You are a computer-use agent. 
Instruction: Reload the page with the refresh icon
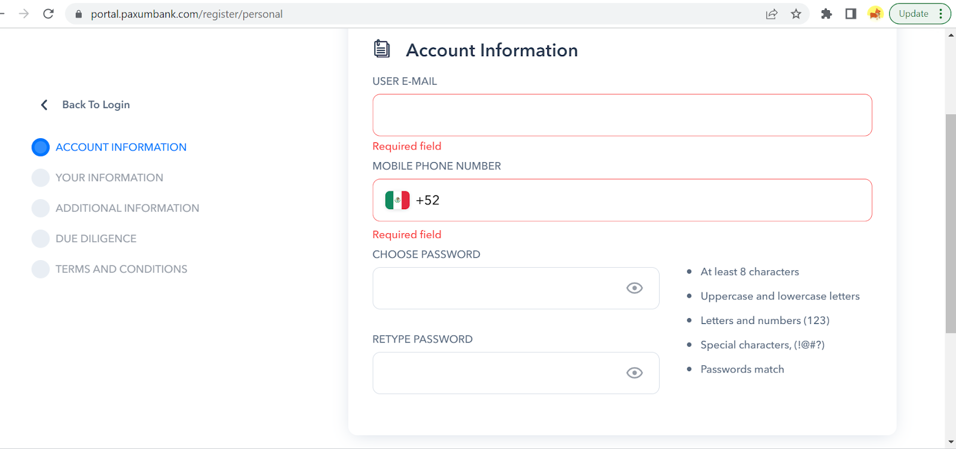48,14
